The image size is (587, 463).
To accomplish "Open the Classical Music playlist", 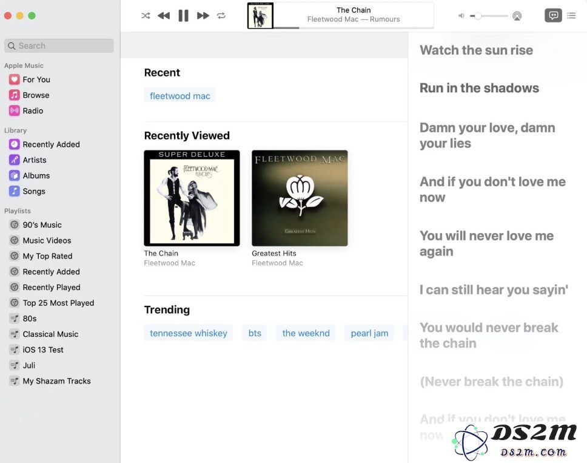I will tap(50, 334).
